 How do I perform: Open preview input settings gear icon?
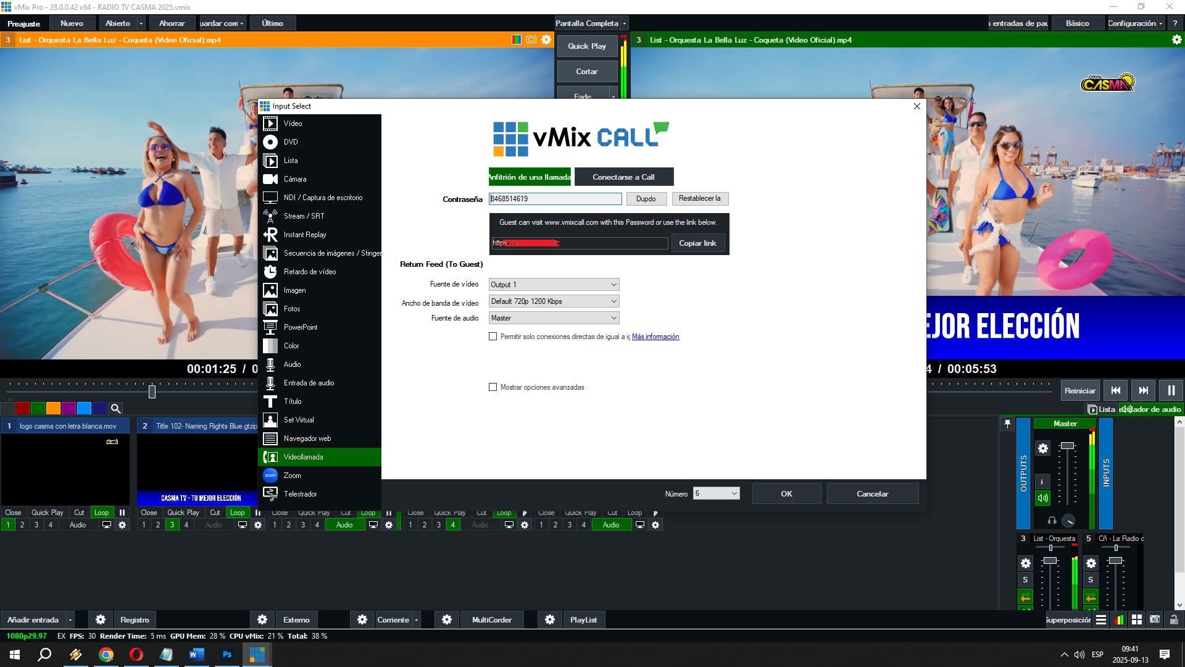click(546, 40)
